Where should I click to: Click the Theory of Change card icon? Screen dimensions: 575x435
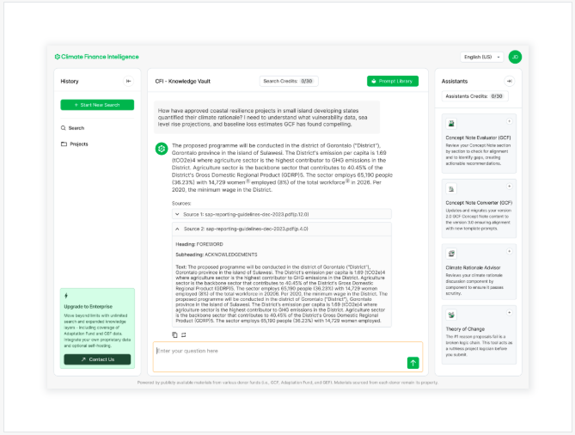click(451, 315)
